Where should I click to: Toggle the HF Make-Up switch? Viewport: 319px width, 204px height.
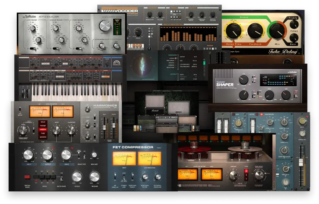click(115, 177)
